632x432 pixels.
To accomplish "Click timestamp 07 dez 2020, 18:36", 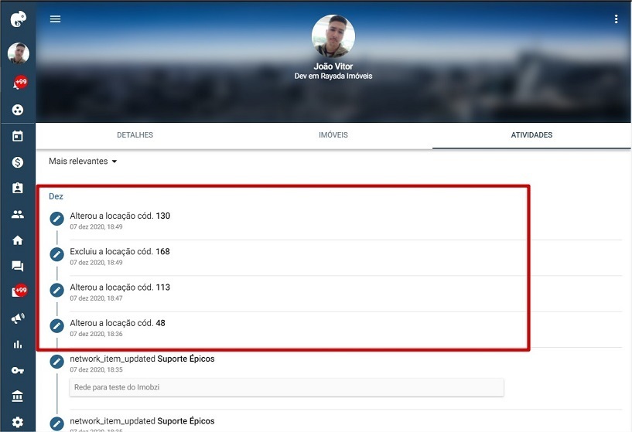I will pyautogui.click(x=96, y=334).
